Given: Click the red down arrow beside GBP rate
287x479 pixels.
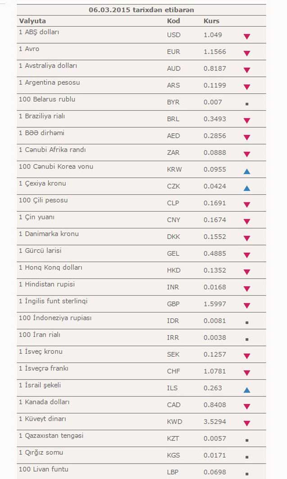Looking at the screenshot, I should (x=247, y=306).
